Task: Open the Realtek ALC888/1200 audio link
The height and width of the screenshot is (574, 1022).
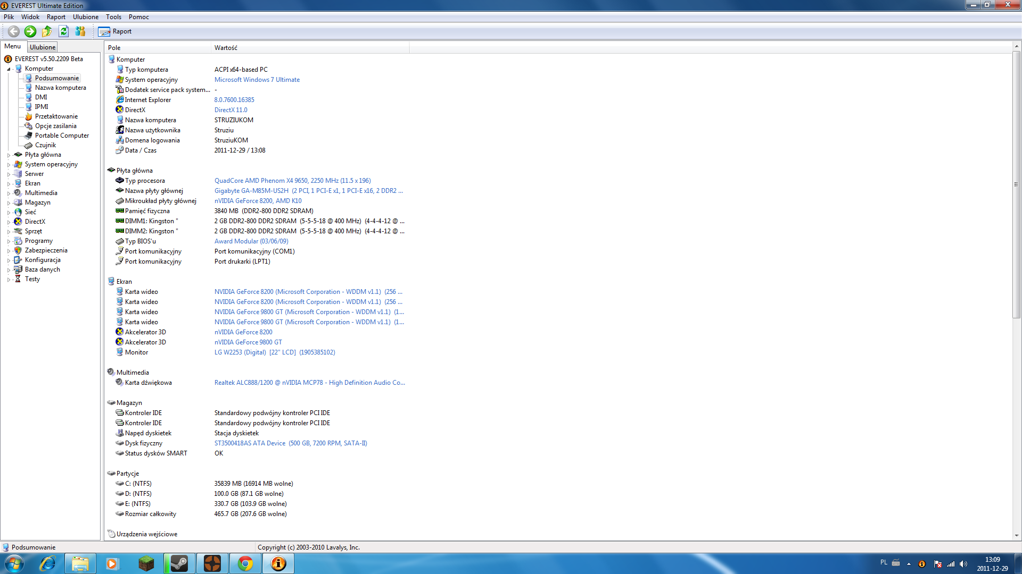Action: tap(310, 383)
